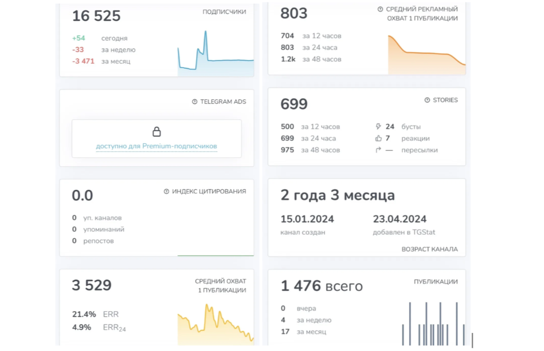This screenshot has height=351, width=544.
Task: Click the forward arrow icon next to пересылки
Action: [378, 150]
